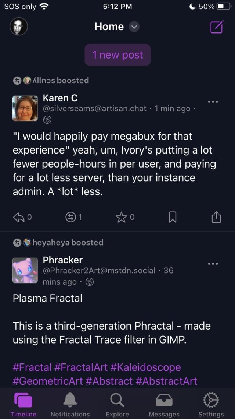Load the 1 new post
235x419 pixels.
117,54
